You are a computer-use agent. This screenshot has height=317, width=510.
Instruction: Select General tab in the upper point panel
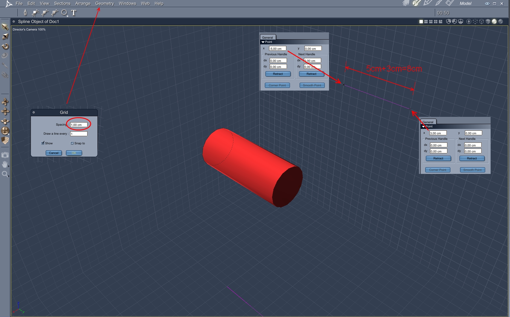pyautogui.click(x=268, y=37)
